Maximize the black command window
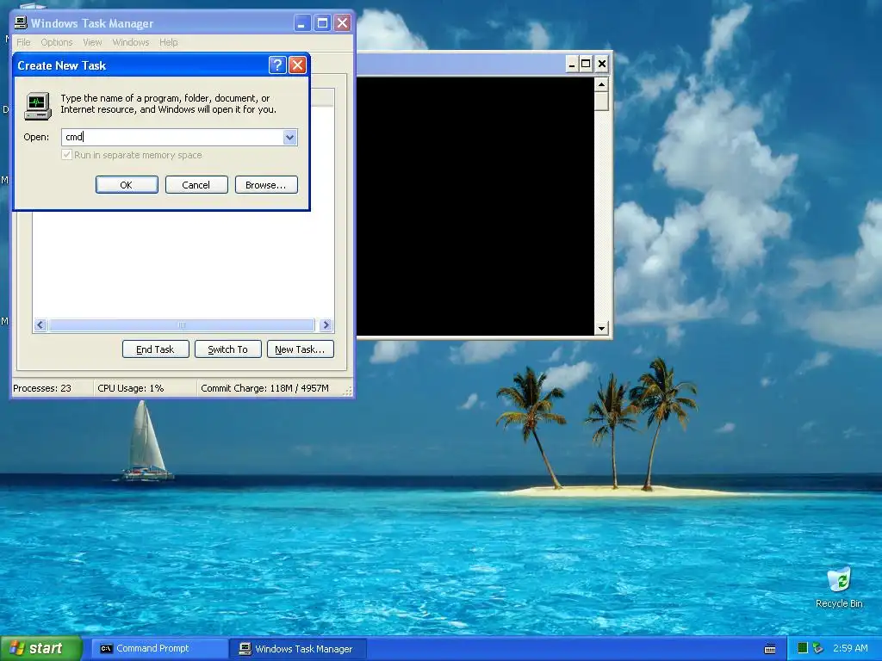This screenshot has width=882, height=661. pos(586,64)
